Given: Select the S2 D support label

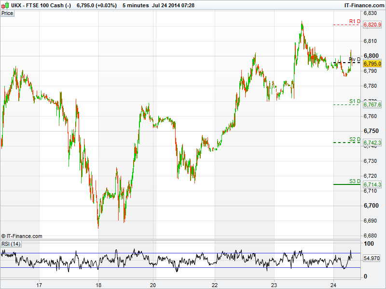Looking at the screenshot, I should (x=355, y=139).
